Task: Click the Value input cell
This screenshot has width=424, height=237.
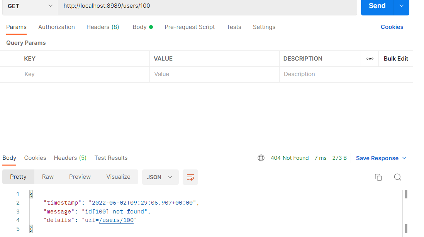Action: pyautogui.click(x=214, y=74)
